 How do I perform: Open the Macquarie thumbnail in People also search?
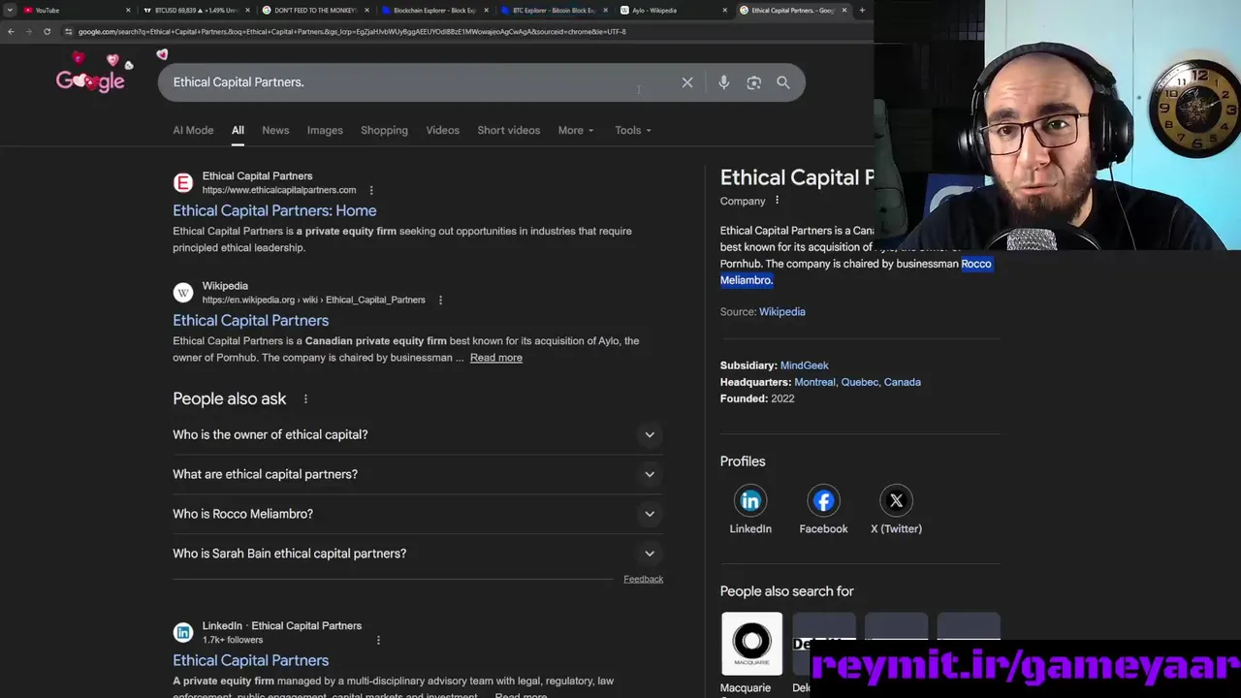tap(751, 644)
